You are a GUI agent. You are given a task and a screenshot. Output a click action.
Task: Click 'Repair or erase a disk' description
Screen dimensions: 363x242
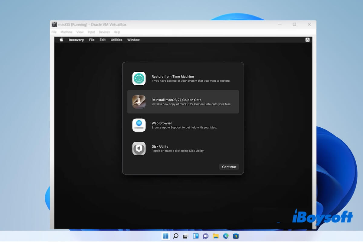(x=178, y=151)
